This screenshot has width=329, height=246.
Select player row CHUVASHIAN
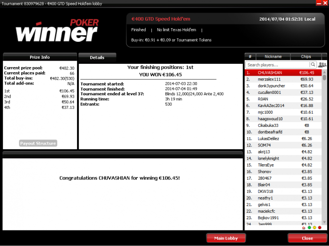(x=283, y=73)
